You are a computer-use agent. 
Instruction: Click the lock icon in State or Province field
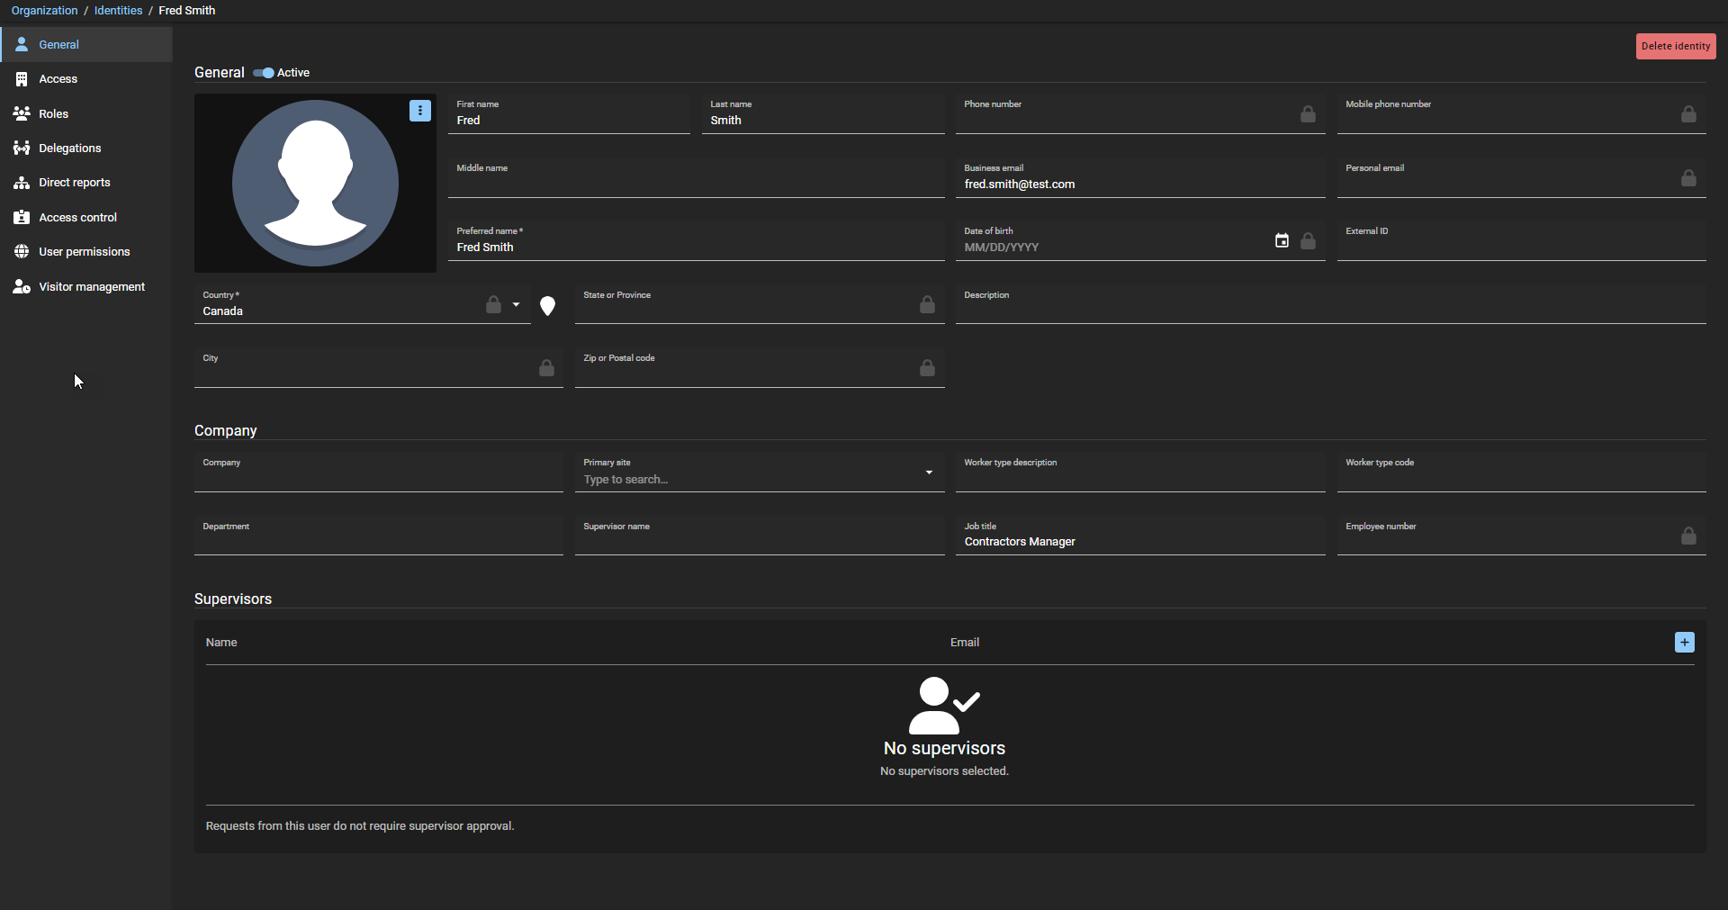(927, 305)
